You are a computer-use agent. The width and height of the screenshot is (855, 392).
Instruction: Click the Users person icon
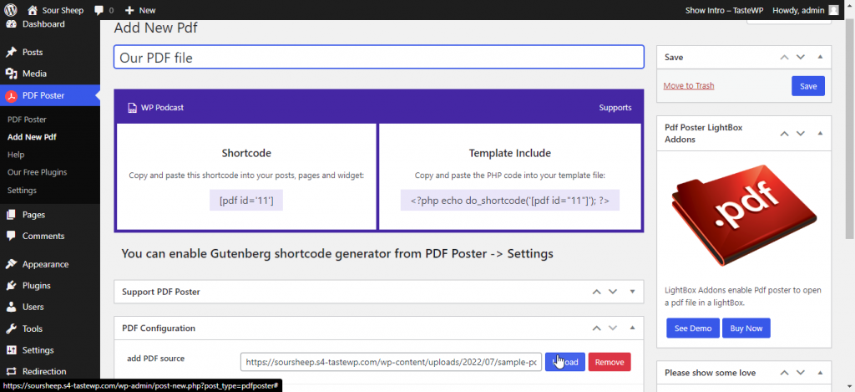tap(11, 307)
